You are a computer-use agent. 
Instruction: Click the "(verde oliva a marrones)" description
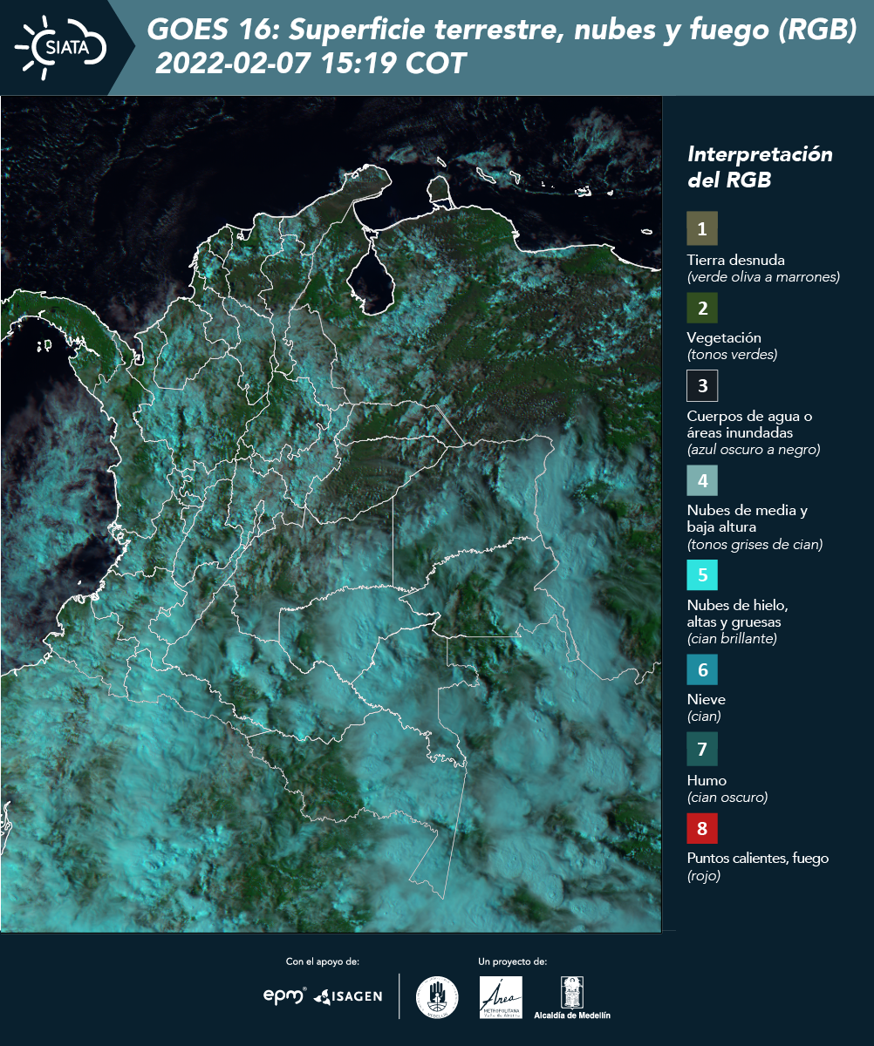tap(763, 277)
